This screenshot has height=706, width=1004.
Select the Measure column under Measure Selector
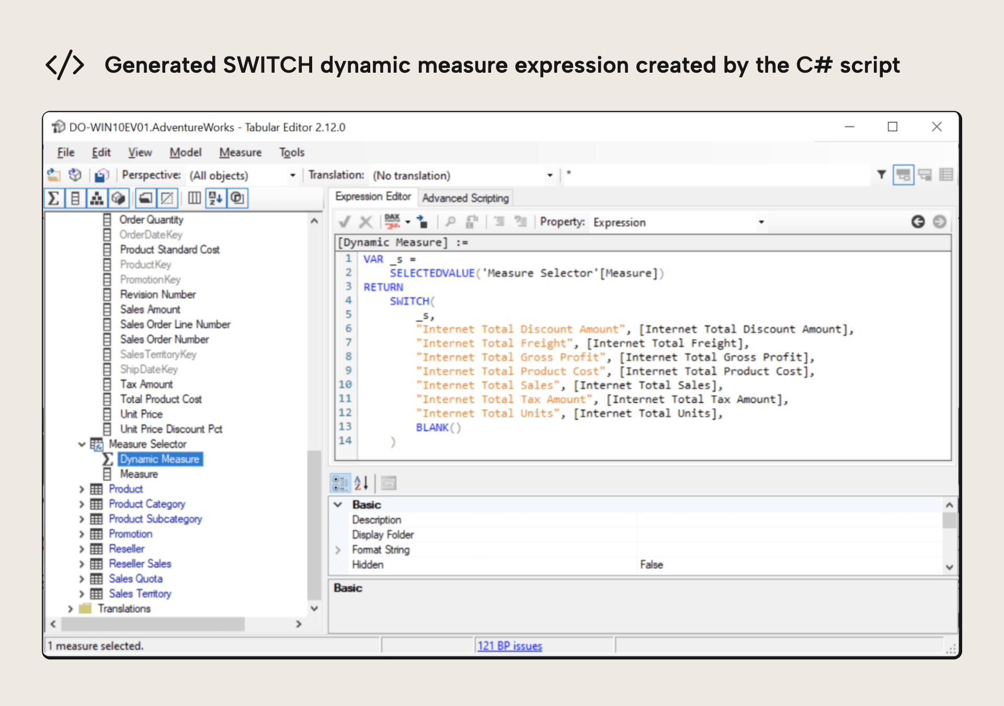(139, 474)
